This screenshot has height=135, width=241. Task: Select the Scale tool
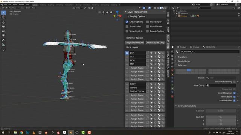pos(3,31)
